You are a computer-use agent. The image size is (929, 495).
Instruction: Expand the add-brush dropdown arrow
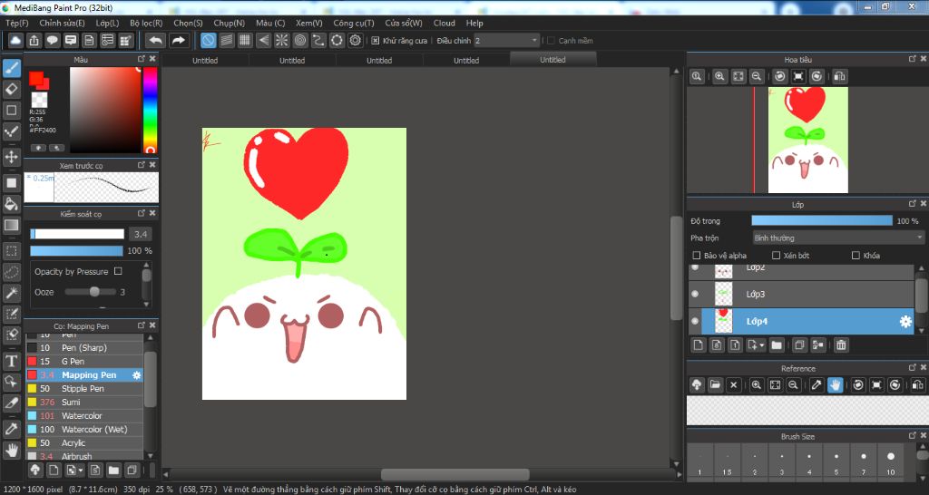point(81,471)
